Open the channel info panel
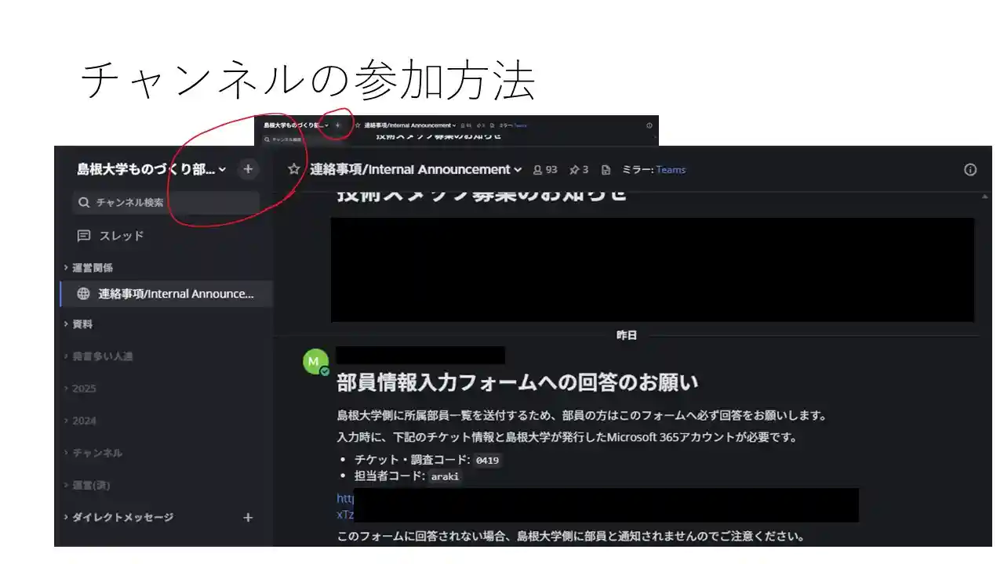 [x=970, y=169]
